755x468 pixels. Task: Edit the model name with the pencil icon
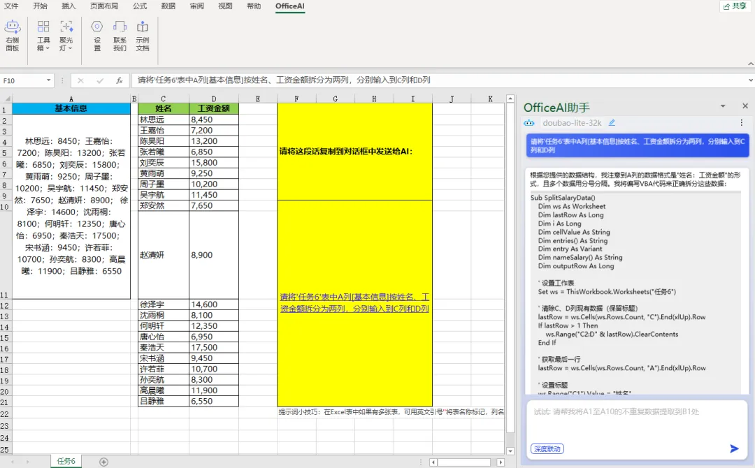(612, 123)
